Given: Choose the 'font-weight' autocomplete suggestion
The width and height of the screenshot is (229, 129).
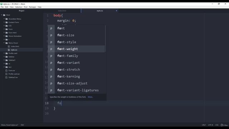Looking at the screenshot, I should click(x=76, y=49).
